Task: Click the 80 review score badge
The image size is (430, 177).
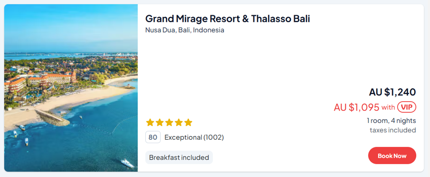Action: click(x=153, y=137)
